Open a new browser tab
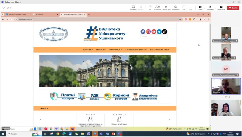The width and height of the screenshot is (242, 137). pos(89,14)
